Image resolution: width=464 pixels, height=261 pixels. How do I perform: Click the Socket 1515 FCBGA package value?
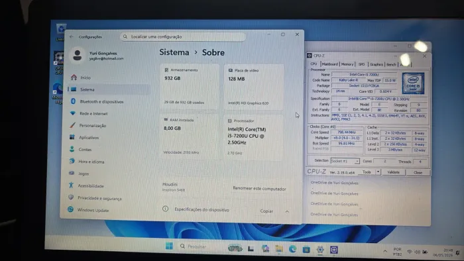[364, 85]
